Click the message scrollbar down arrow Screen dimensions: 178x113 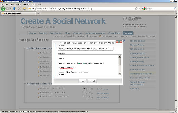coord(120,74)
